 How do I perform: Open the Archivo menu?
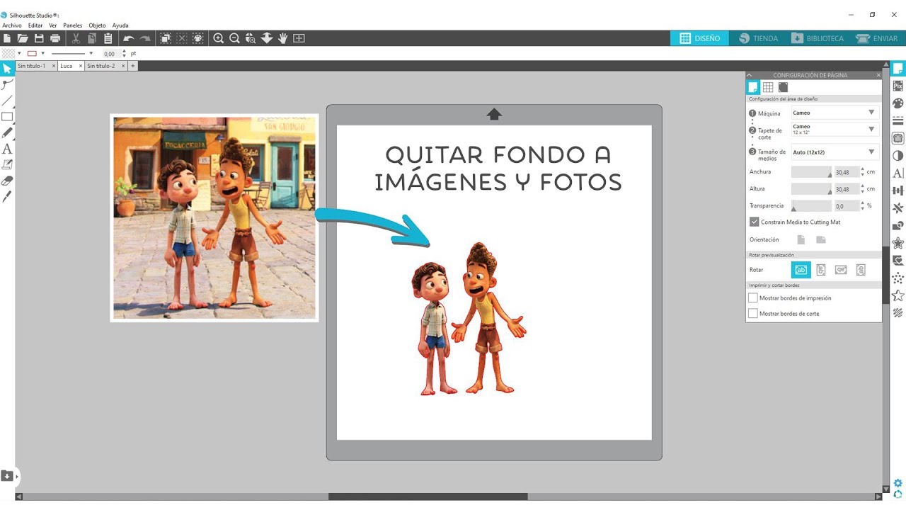(x=12, y=25)
